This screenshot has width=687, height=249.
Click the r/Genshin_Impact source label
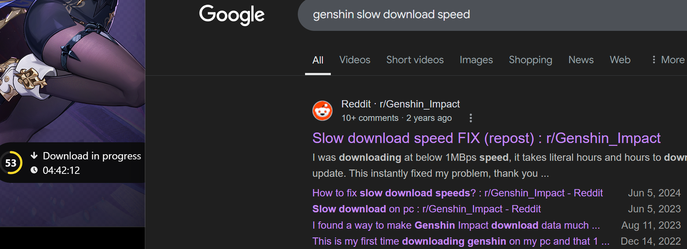point(420,104)
